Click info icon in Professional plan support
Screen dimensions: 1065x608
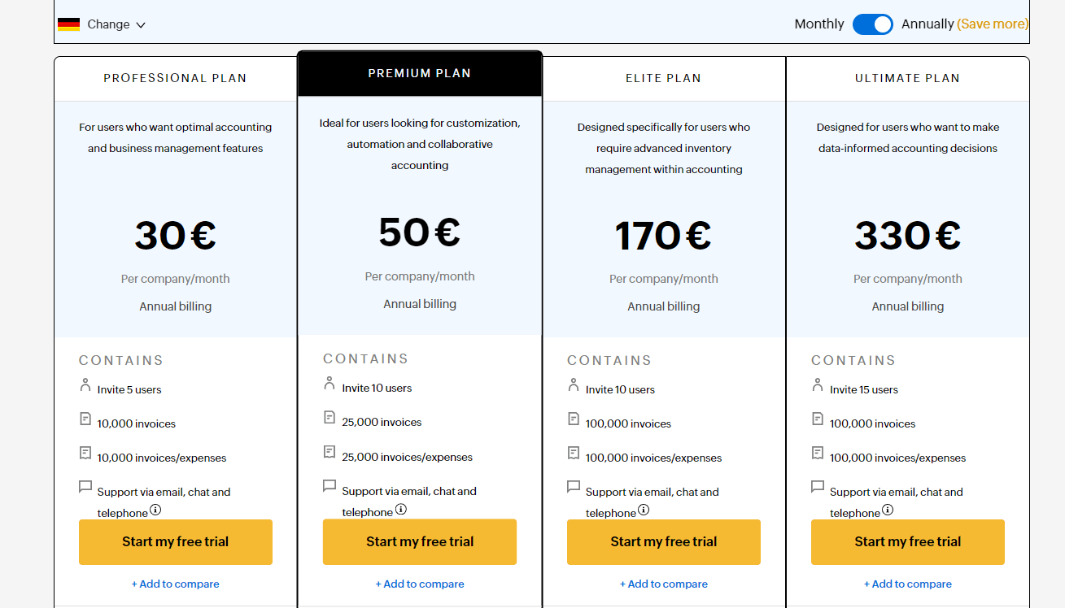coord(155,510)
